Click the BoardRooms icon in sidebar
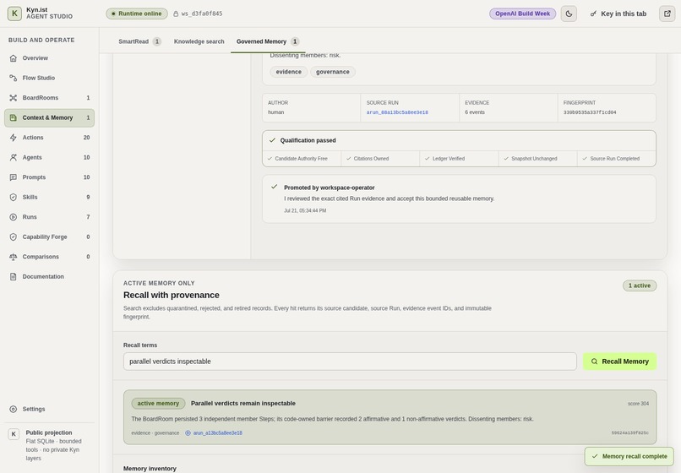 [13, 98]
